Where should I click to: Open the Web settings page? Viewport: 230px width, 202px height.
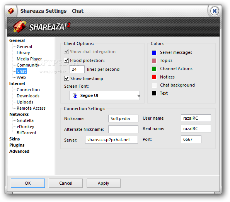[21, 77]
